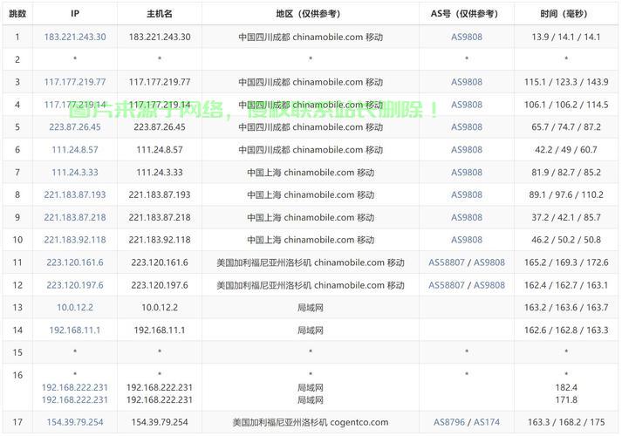Follow the 111.24.3.33 IP link in hop 7
Screen dimensions: 622x436
[75, 173]
